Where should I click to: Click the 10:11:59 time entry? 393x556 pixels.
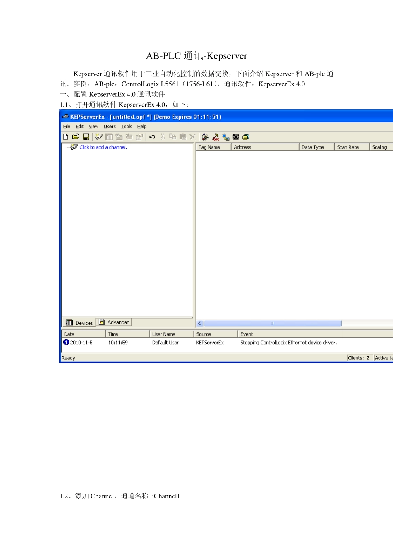coord(118,343)
